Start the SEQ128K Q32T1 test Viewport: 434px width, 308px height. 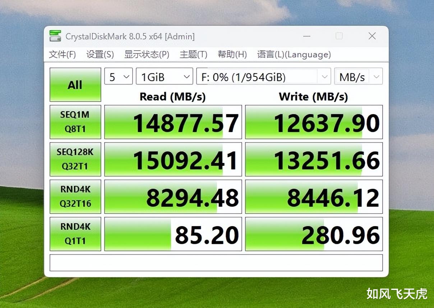click(x=75, y=159)
